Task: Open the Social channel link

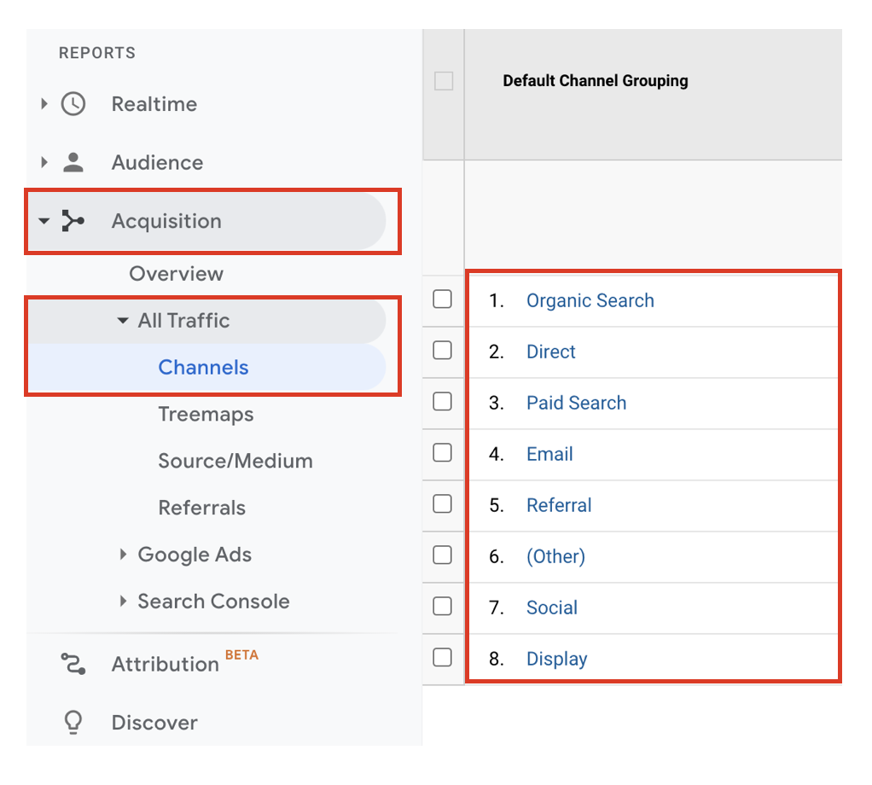Action: click(x=552, y=608)
